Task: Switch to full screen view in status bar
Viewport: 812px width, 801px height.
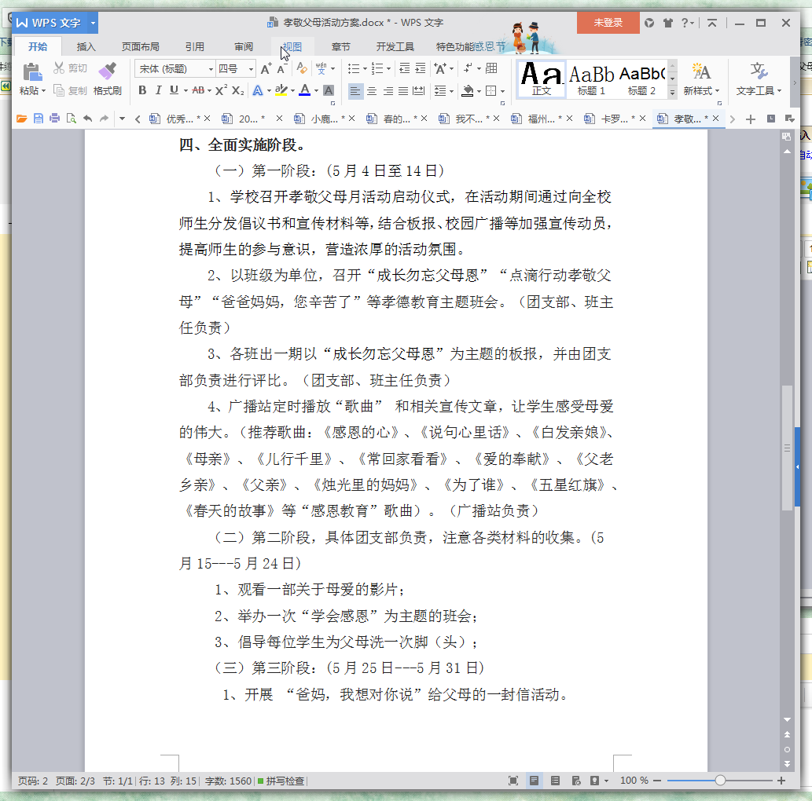Action: (x=513, y=781)
